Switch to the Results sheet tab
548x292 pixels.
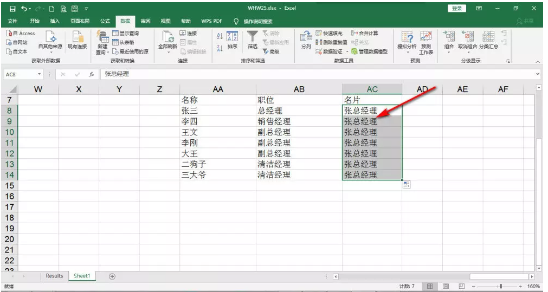click(x=54, y=276)
